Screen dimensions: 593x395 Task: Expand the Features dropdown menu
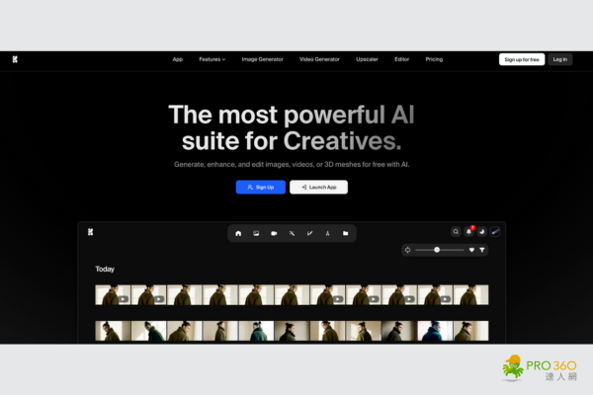pyautogui.click(x=212, y=59)
